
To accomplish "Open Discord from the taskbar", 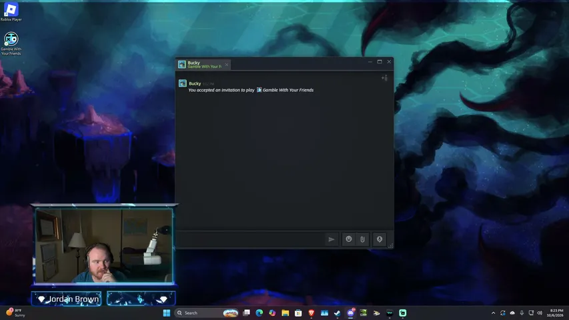I will click(x=350, y=313).
